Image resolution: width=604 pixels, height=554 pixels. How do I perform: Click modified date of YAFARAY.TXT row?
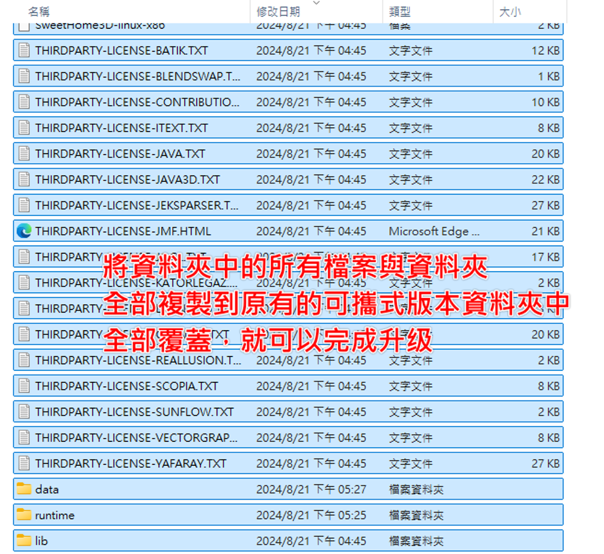[311, 463]
